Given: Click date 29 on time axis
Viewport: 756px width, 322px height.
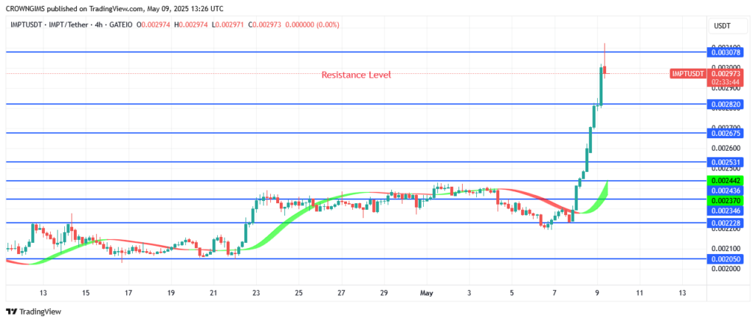Looking at the screenshot, I should tap(384, 293).
